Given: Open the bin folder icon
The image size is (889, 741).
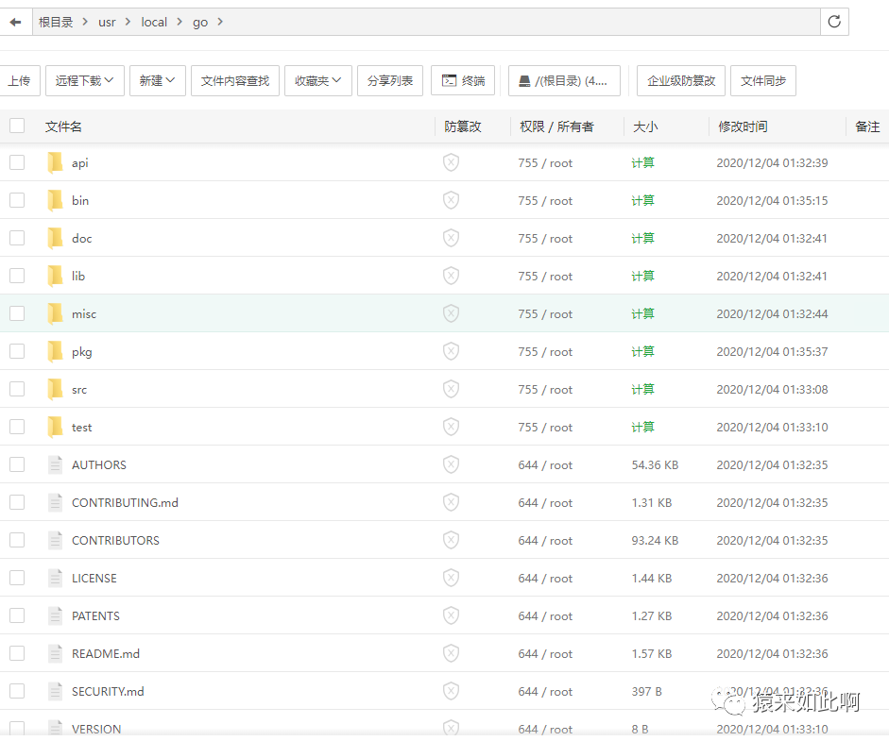Looking at the screenshot, I should [x=55, y=200].
